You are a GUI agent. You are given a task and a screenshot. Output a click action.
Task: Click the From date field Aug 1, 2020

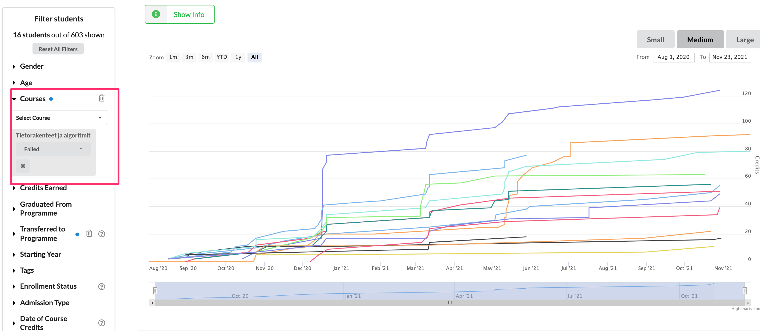tap(673, 57)
